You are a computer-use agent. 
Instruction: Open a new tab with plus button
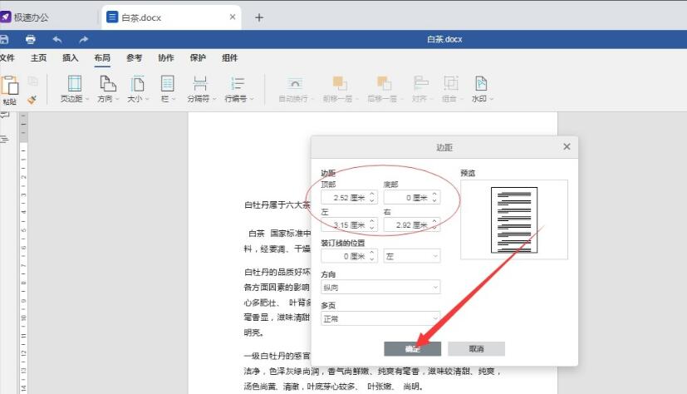coord(259,17)
